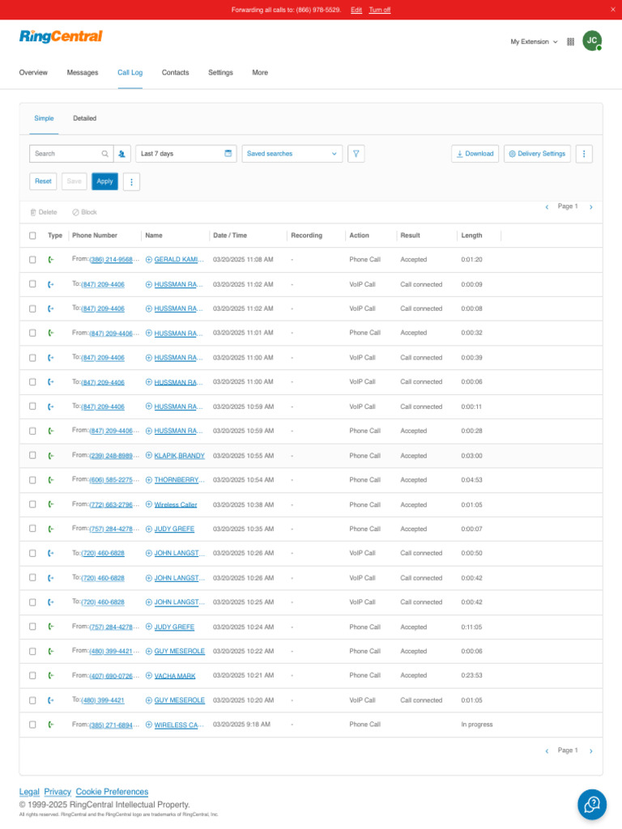Check the KLAPIK BRANDY call row
The image size is (622, 829).
32,456
